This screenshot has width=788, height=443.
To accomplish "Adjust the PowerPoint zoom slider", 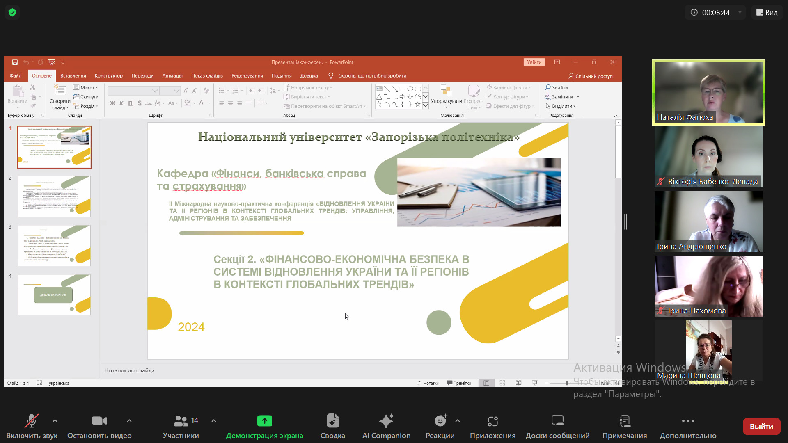I will coord(566,383).
